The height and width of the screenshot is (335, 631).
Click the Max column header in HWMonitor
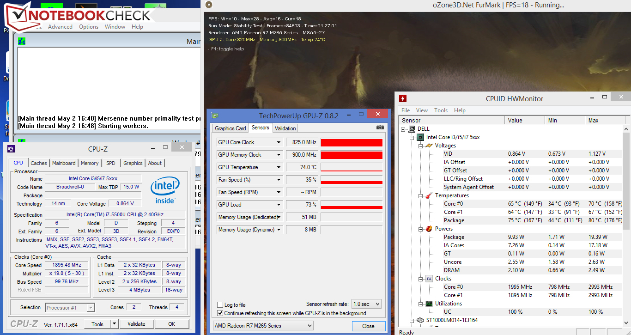tap(604, 120)
